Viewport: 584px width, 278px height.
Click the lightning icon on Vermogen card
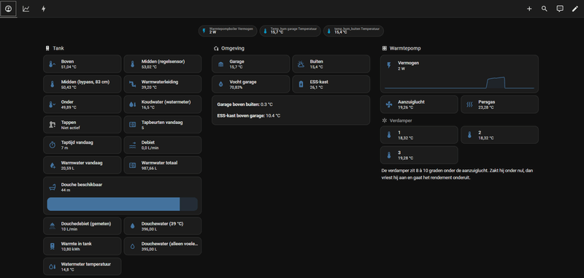tap(389, 66)
